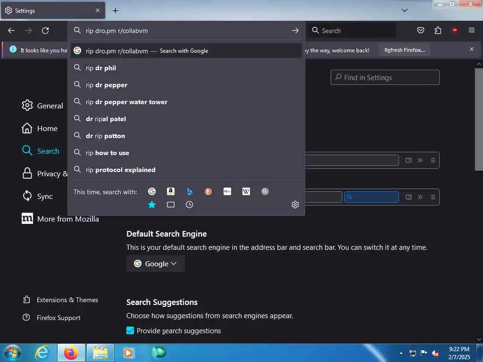Search this time with Bing
Screen dimensions: 483x362
coord(190,191)
